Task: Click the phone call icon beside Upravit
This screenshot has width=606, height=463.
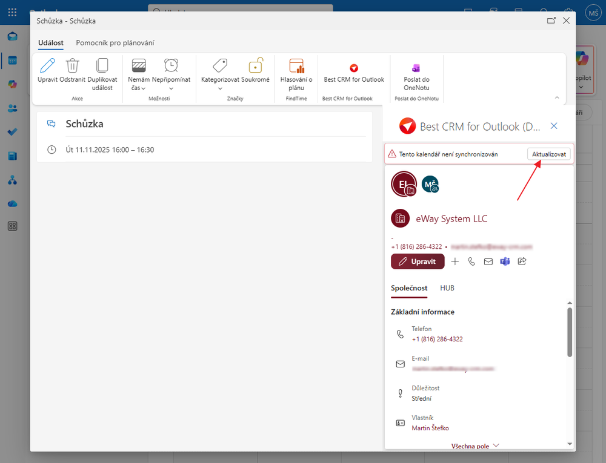Action: 471,261
